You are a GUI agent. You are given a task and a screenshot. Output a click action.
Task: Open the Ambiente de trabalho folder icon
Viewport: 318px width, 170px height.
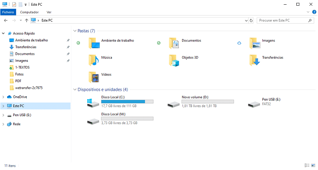pyautogui.click(x=94, y=43)
